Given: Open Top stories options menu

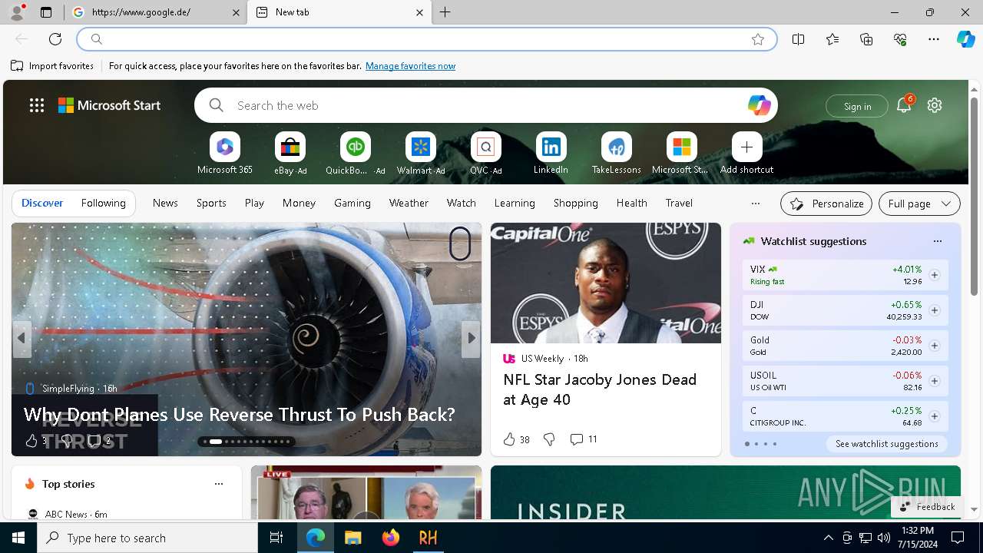Looking at the screenshot, I should click(x=219, y=484).
